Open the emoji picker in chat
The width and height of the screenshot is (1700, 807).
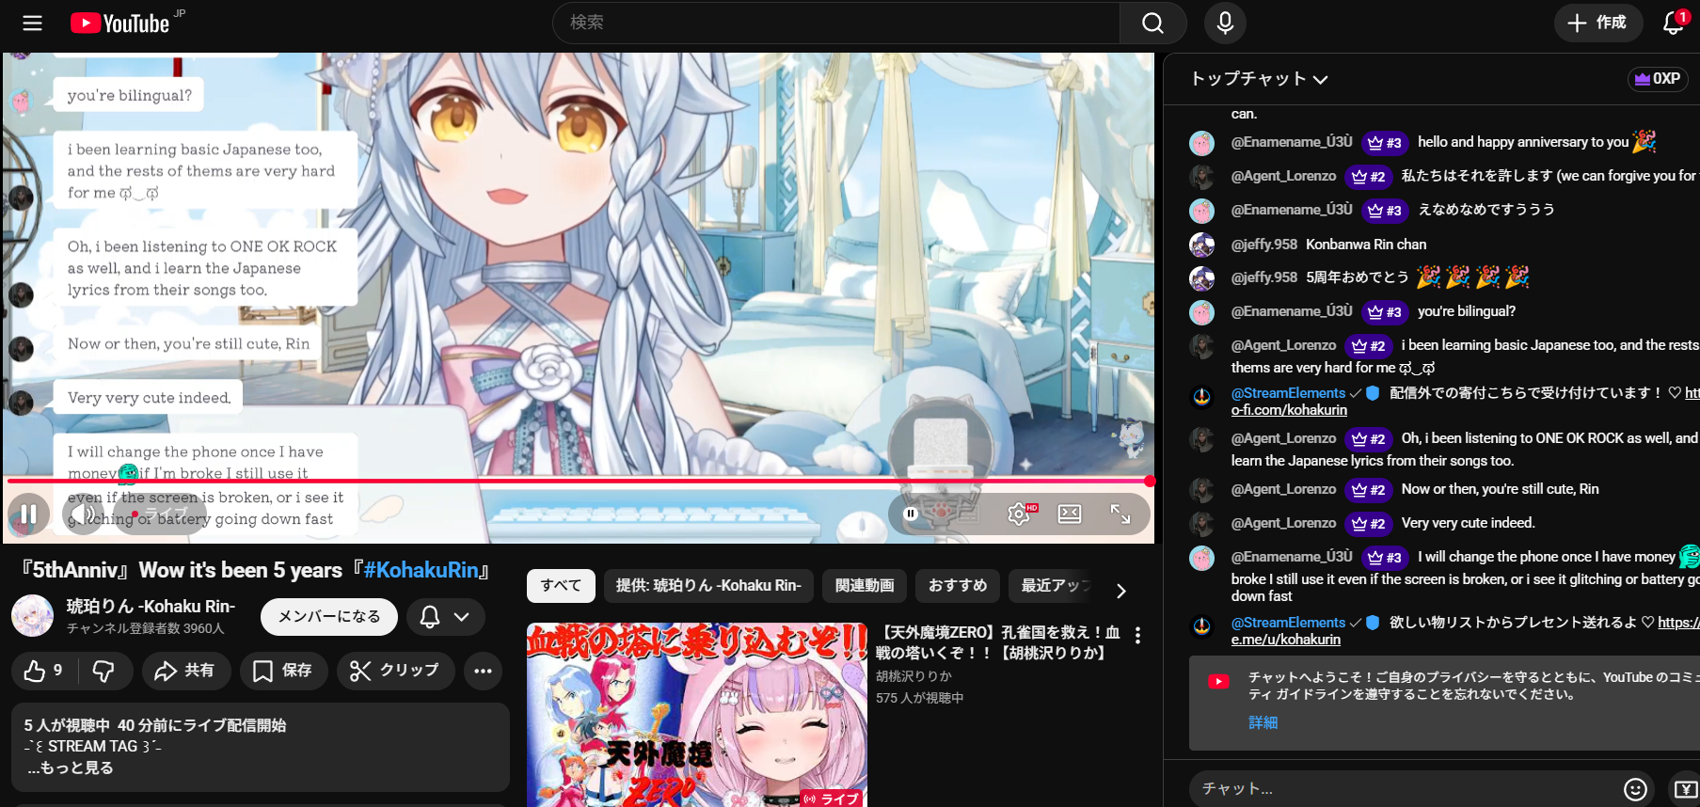(x=1635, y=789)
